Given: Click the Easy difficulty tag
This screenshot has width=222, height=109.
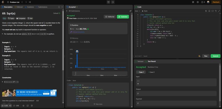Looking at the screenshot, I should [4, 18].
